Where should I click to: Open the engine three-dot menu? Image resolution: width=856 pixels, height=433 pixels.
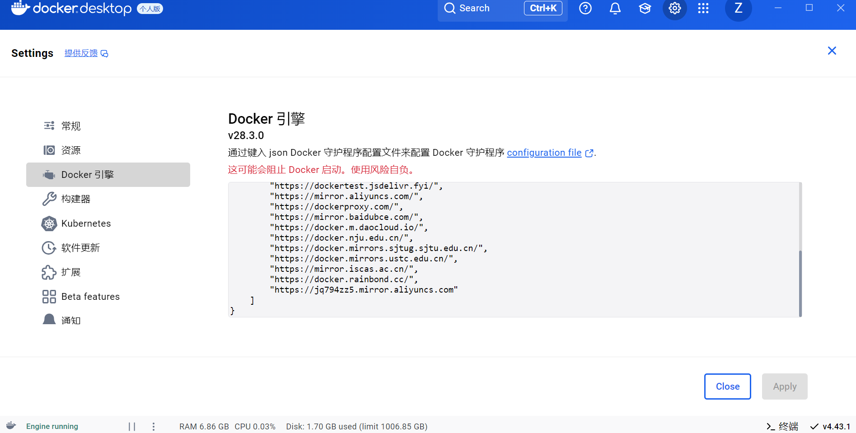154,426
